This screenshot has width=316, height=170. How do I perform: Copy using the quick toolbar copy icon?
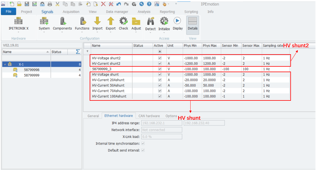tap(65, 4)
